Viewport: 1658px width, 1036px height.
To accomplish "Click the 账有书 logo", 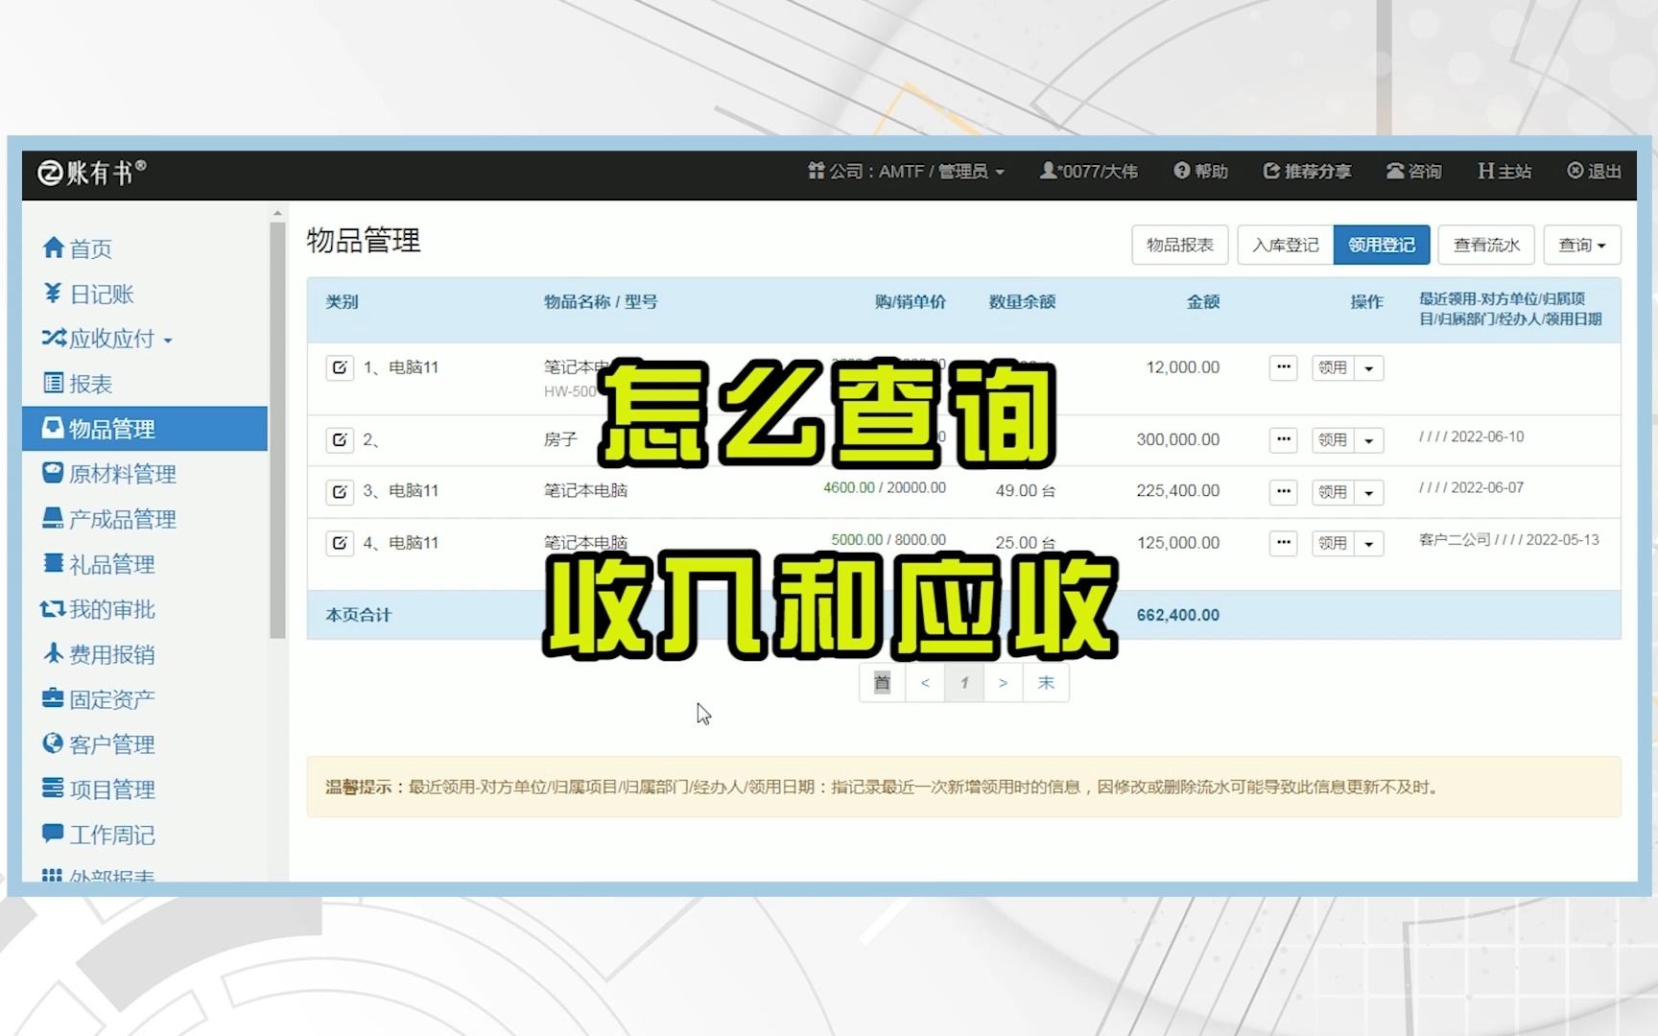I will coord(92,173).
